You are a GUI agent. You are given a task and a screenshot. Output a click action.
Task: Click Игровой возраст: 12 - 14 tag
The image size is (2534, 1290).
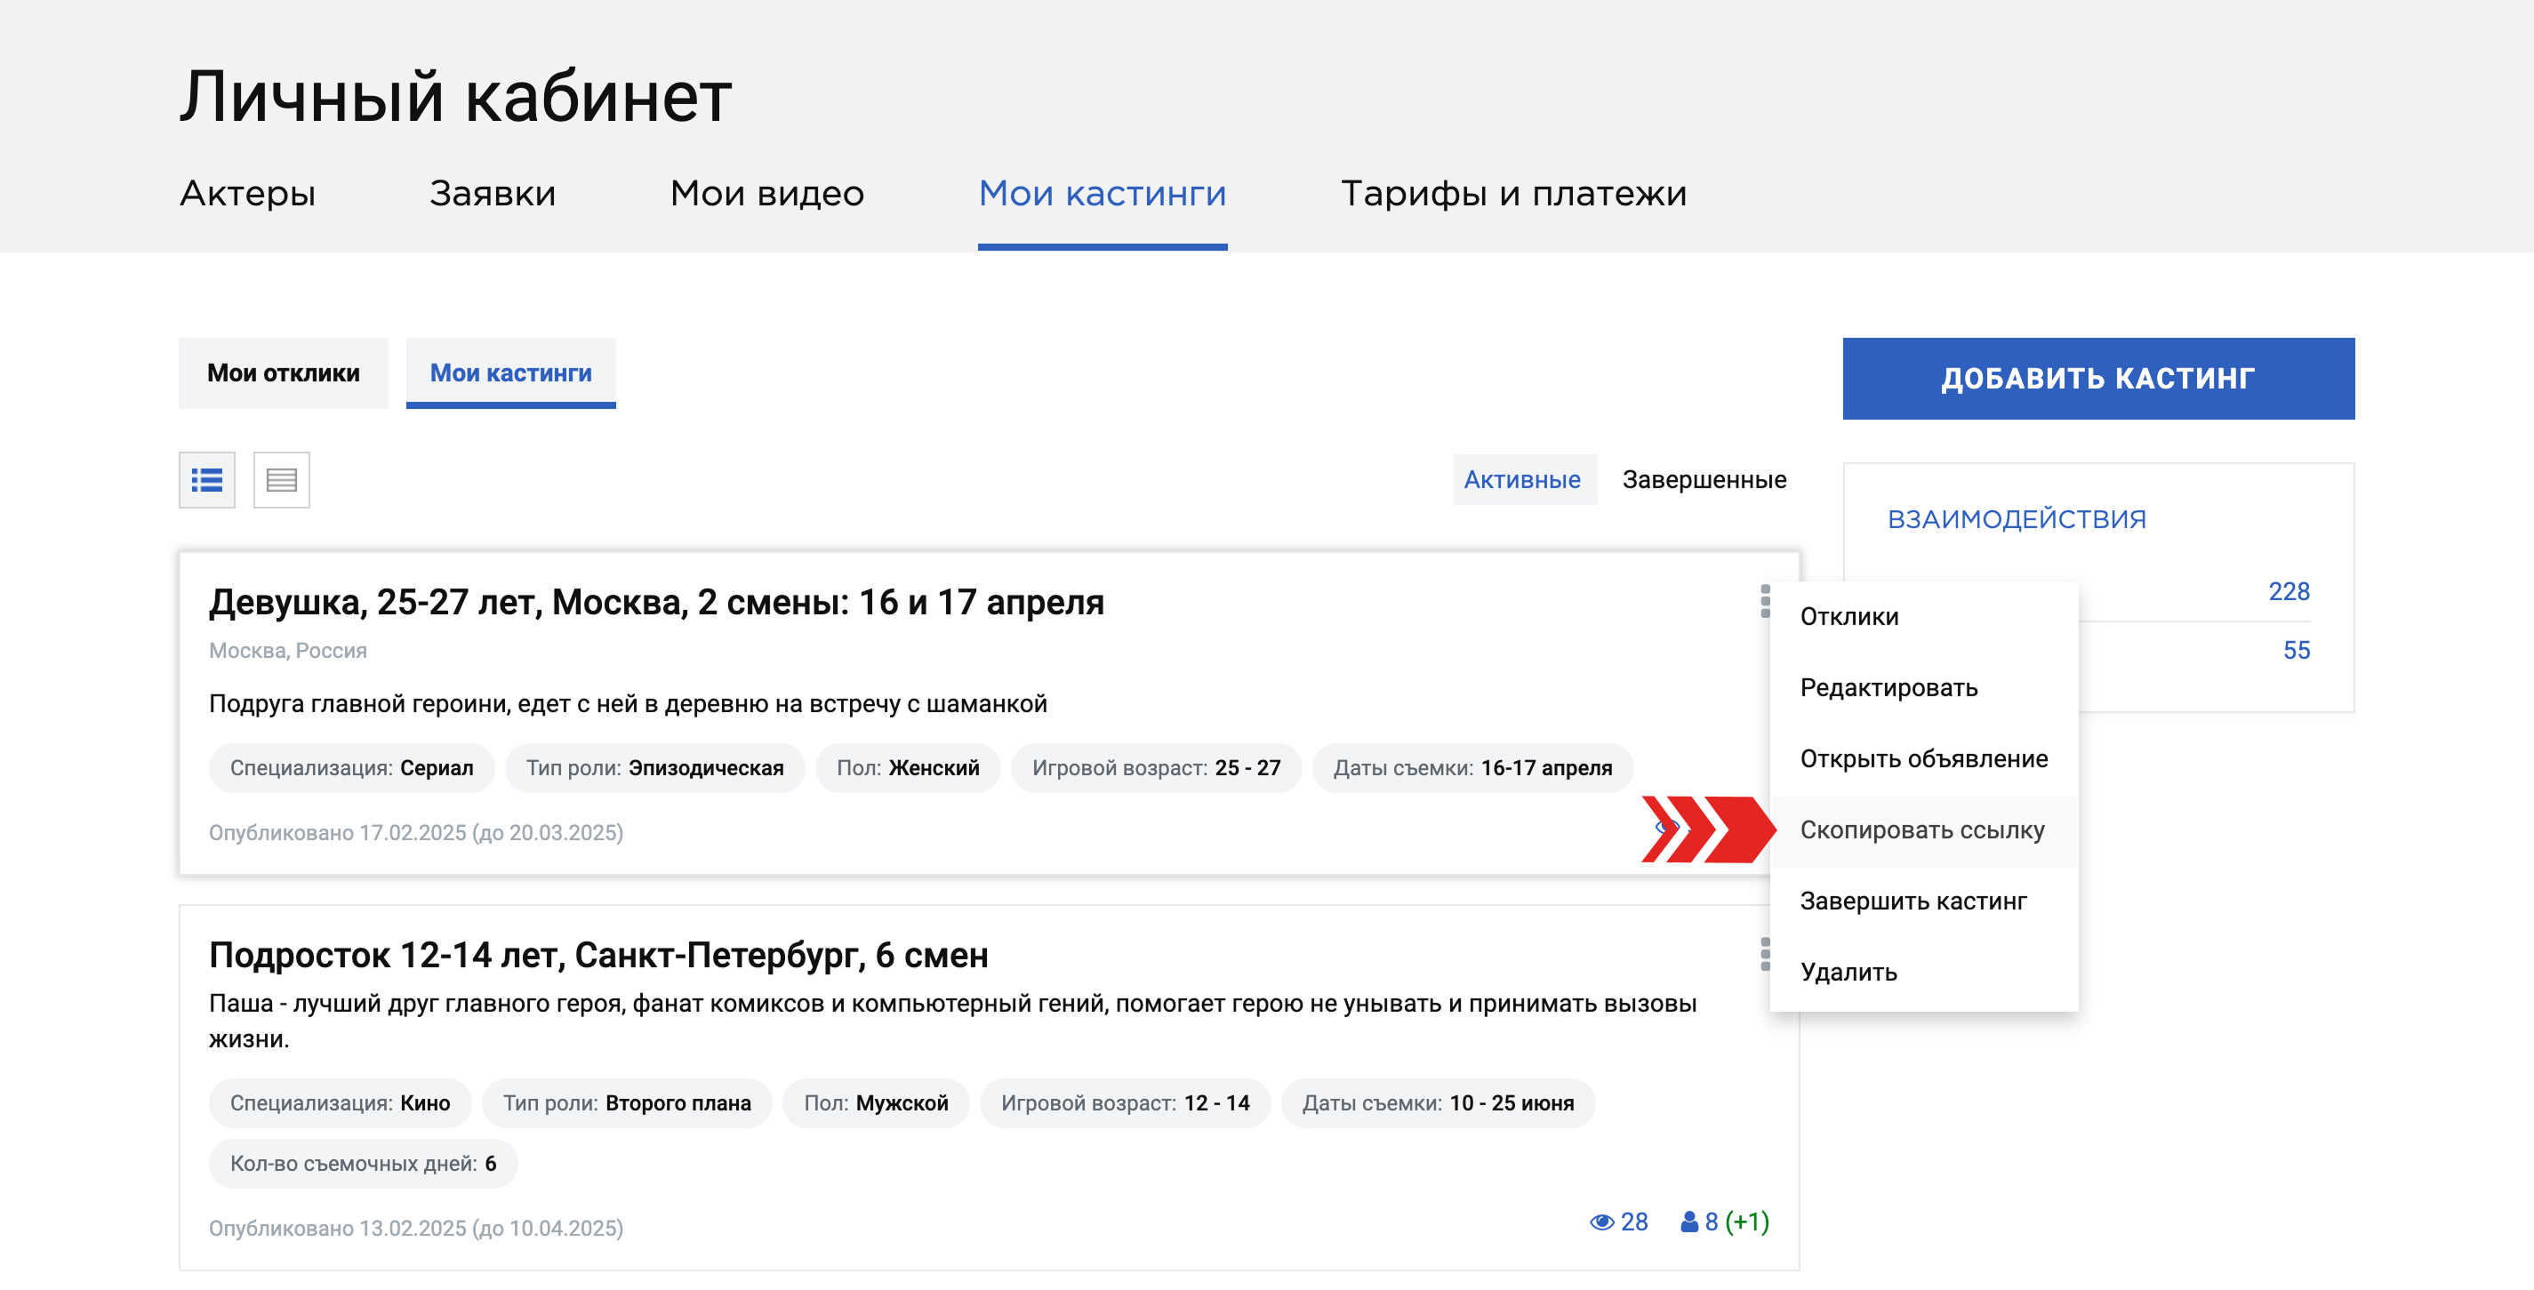pos(1125,1103)
